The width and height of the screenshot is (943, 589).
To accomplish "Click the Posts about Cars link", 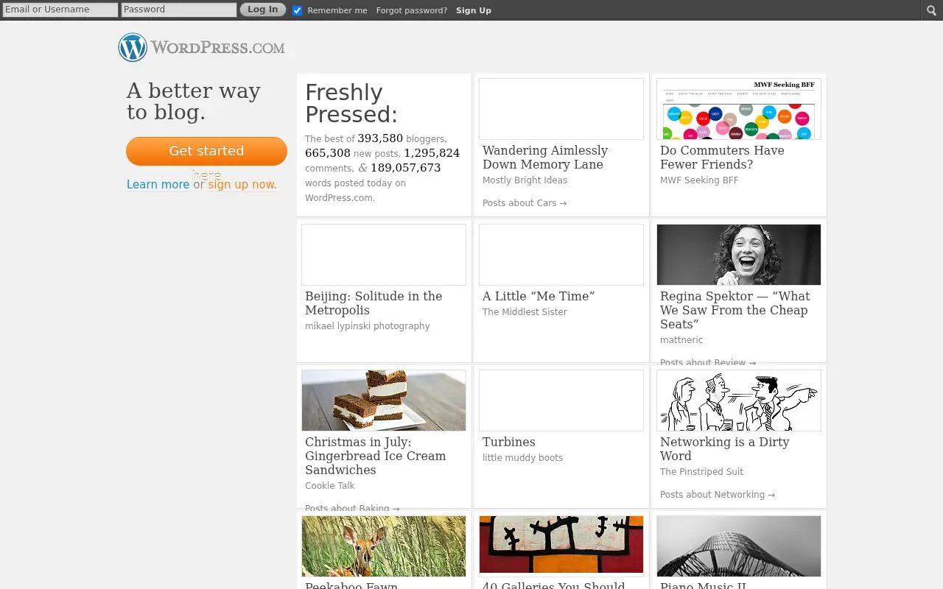I will click(x=525, y=203).
